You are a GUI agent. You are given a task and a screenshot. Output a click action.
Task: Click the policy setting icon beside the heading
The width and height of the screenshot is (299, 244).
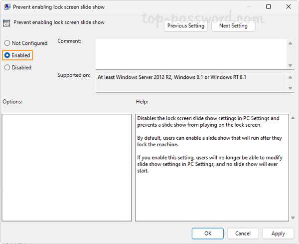6,23
